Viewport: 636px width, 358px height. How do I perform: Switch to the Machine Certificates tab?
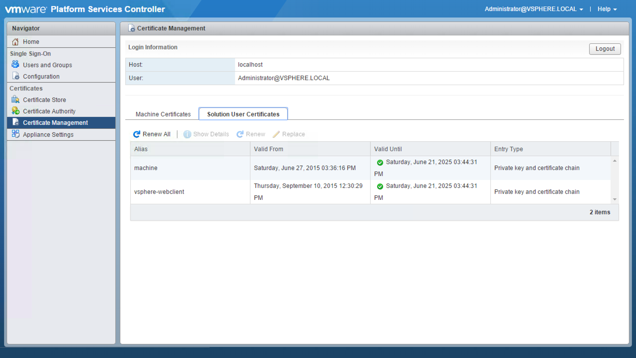click(163, 114)
